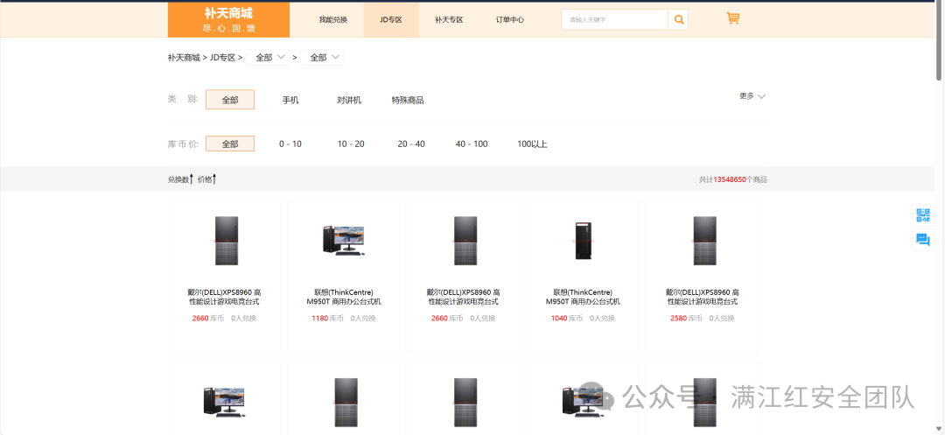Click the 共计13548650个商品 count text
Viewport: 945px width, 435px height.
coord(733,179)
